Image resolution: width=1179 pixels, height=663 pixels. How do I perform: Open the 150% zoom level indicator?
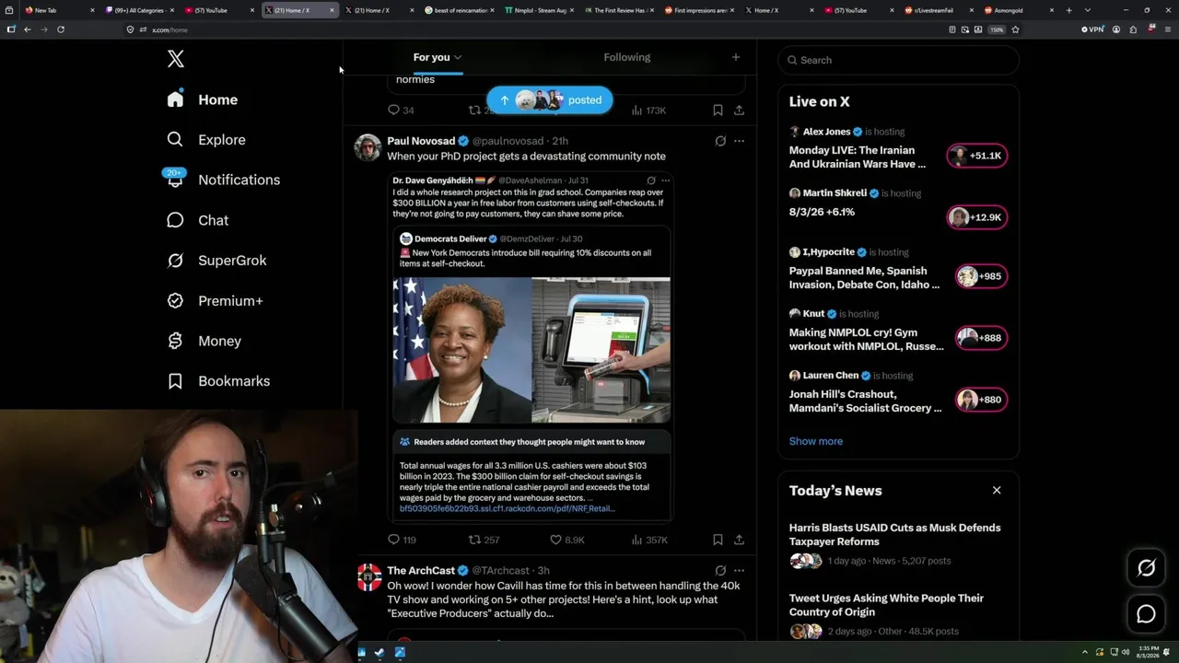(x=997, y=29)
